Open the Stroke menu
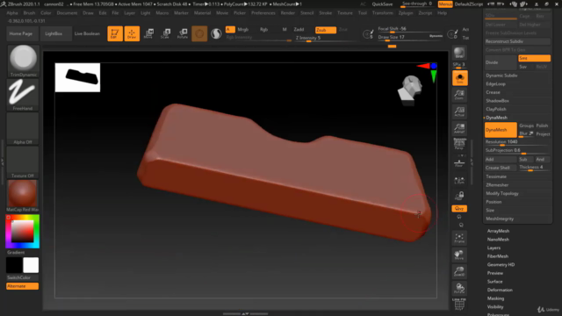The height and width of the screenshot is (316, 562). tap(326, 13)
